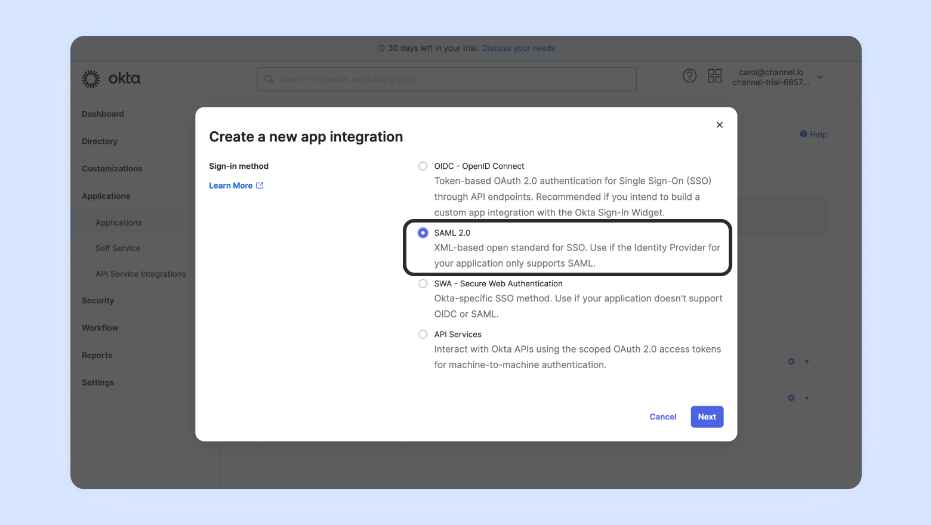This screenshot has height=525, width=931.
Task: Click the upper gear icon in app list
Action: [791, 362]
